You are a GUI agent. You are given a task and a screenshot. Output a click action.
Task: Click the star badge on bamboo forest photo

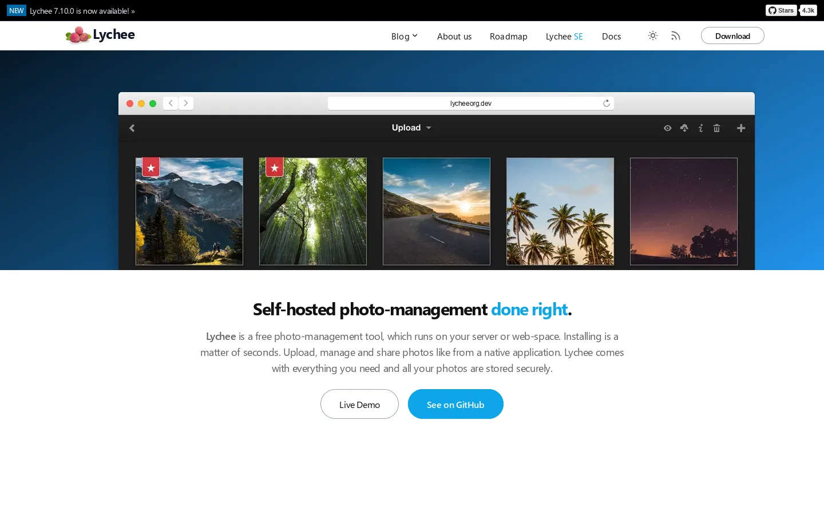(x=275, y=167)
